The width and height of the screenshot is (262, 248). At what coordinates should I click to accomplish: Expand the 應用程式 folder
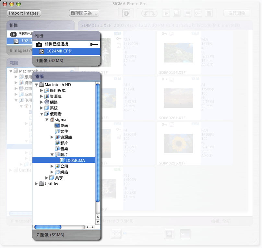pyautogui.click(x=42, y=91)
